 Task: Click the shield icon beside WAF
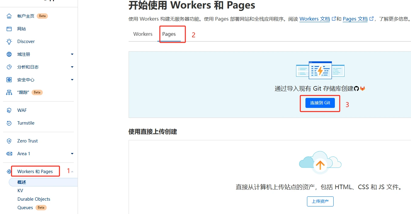pos(9,110)
